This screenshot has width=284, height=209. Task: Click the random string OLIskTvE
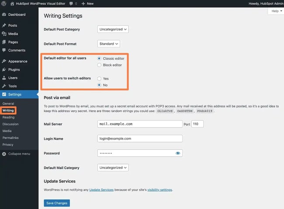pos(165,111)
